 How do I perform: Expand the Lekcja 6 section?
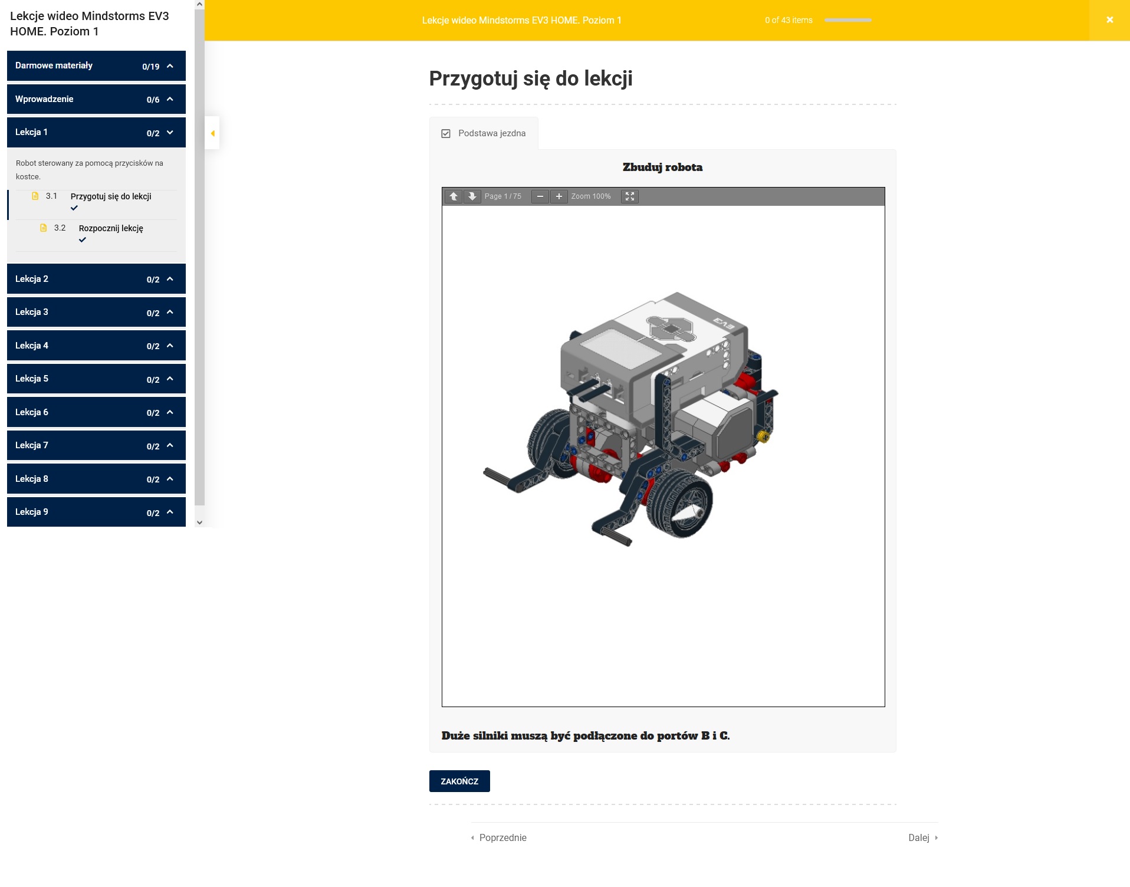(x=96, y=412)
